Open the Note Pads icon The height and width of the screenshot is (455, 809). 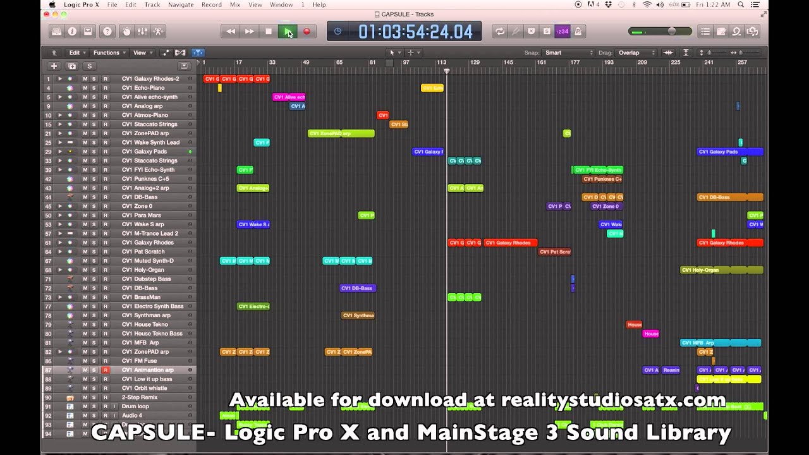point(721,31)
